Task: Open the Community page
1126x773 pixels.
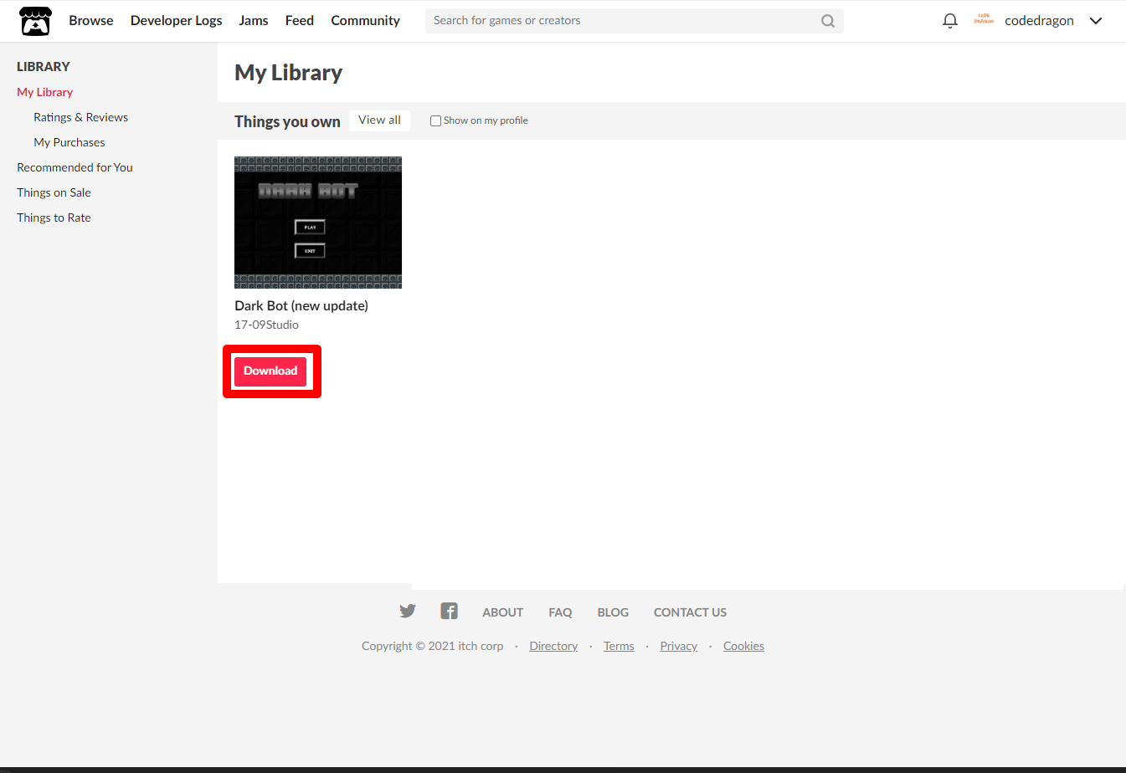Action: (x=366, y=20)
